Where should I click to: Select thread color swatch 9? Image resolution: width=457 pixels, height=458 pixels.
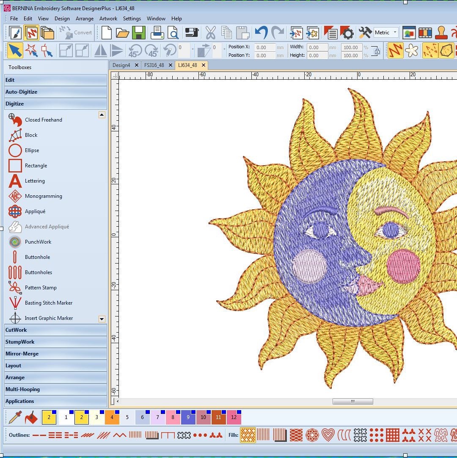point(188,417)
